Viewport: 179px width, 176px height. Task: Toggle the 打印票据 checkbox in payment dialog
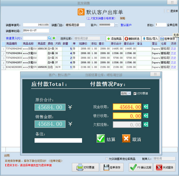point(135,93)
